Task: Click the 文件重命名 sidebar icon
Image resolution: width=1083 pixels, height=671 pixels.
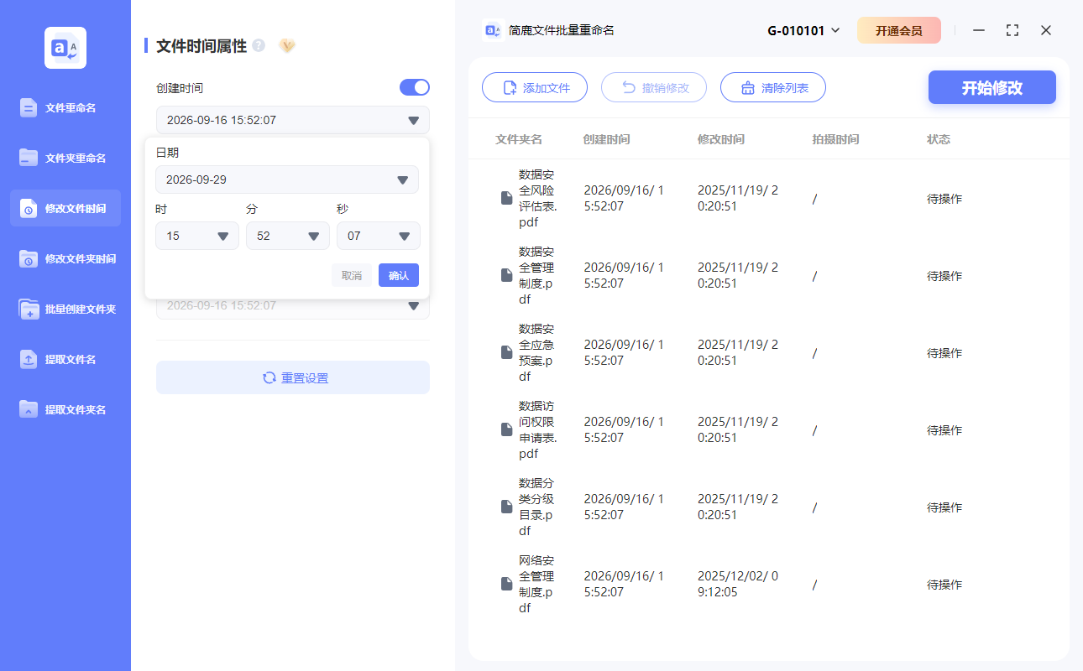Action: pos(29,107)
